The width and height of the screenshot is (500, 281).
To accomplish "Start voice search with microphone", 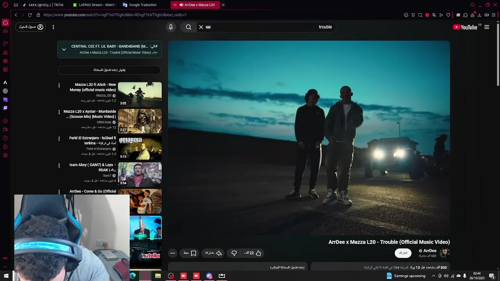I will [x=171, y=27].
